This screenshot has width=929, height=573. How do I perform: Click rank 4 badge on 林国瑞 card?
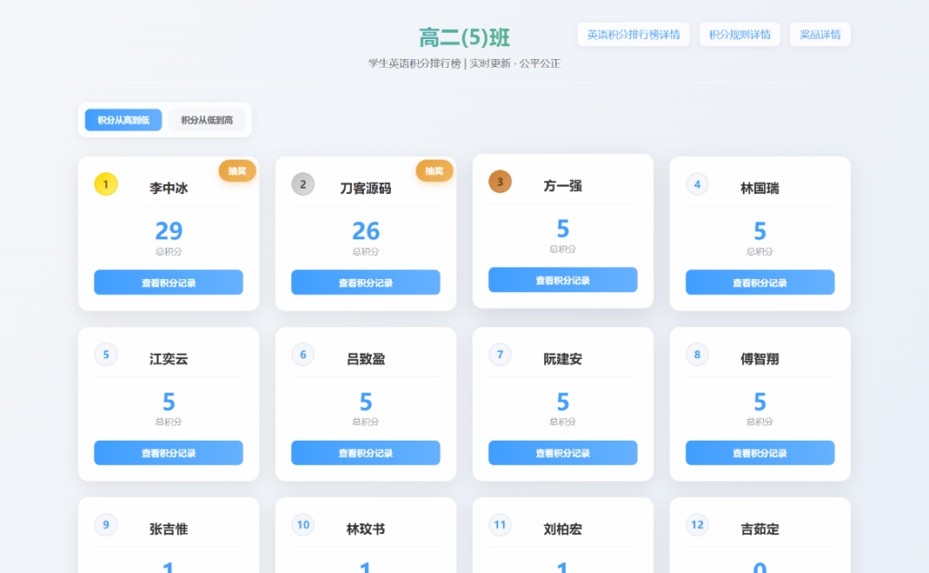[698, 184]
